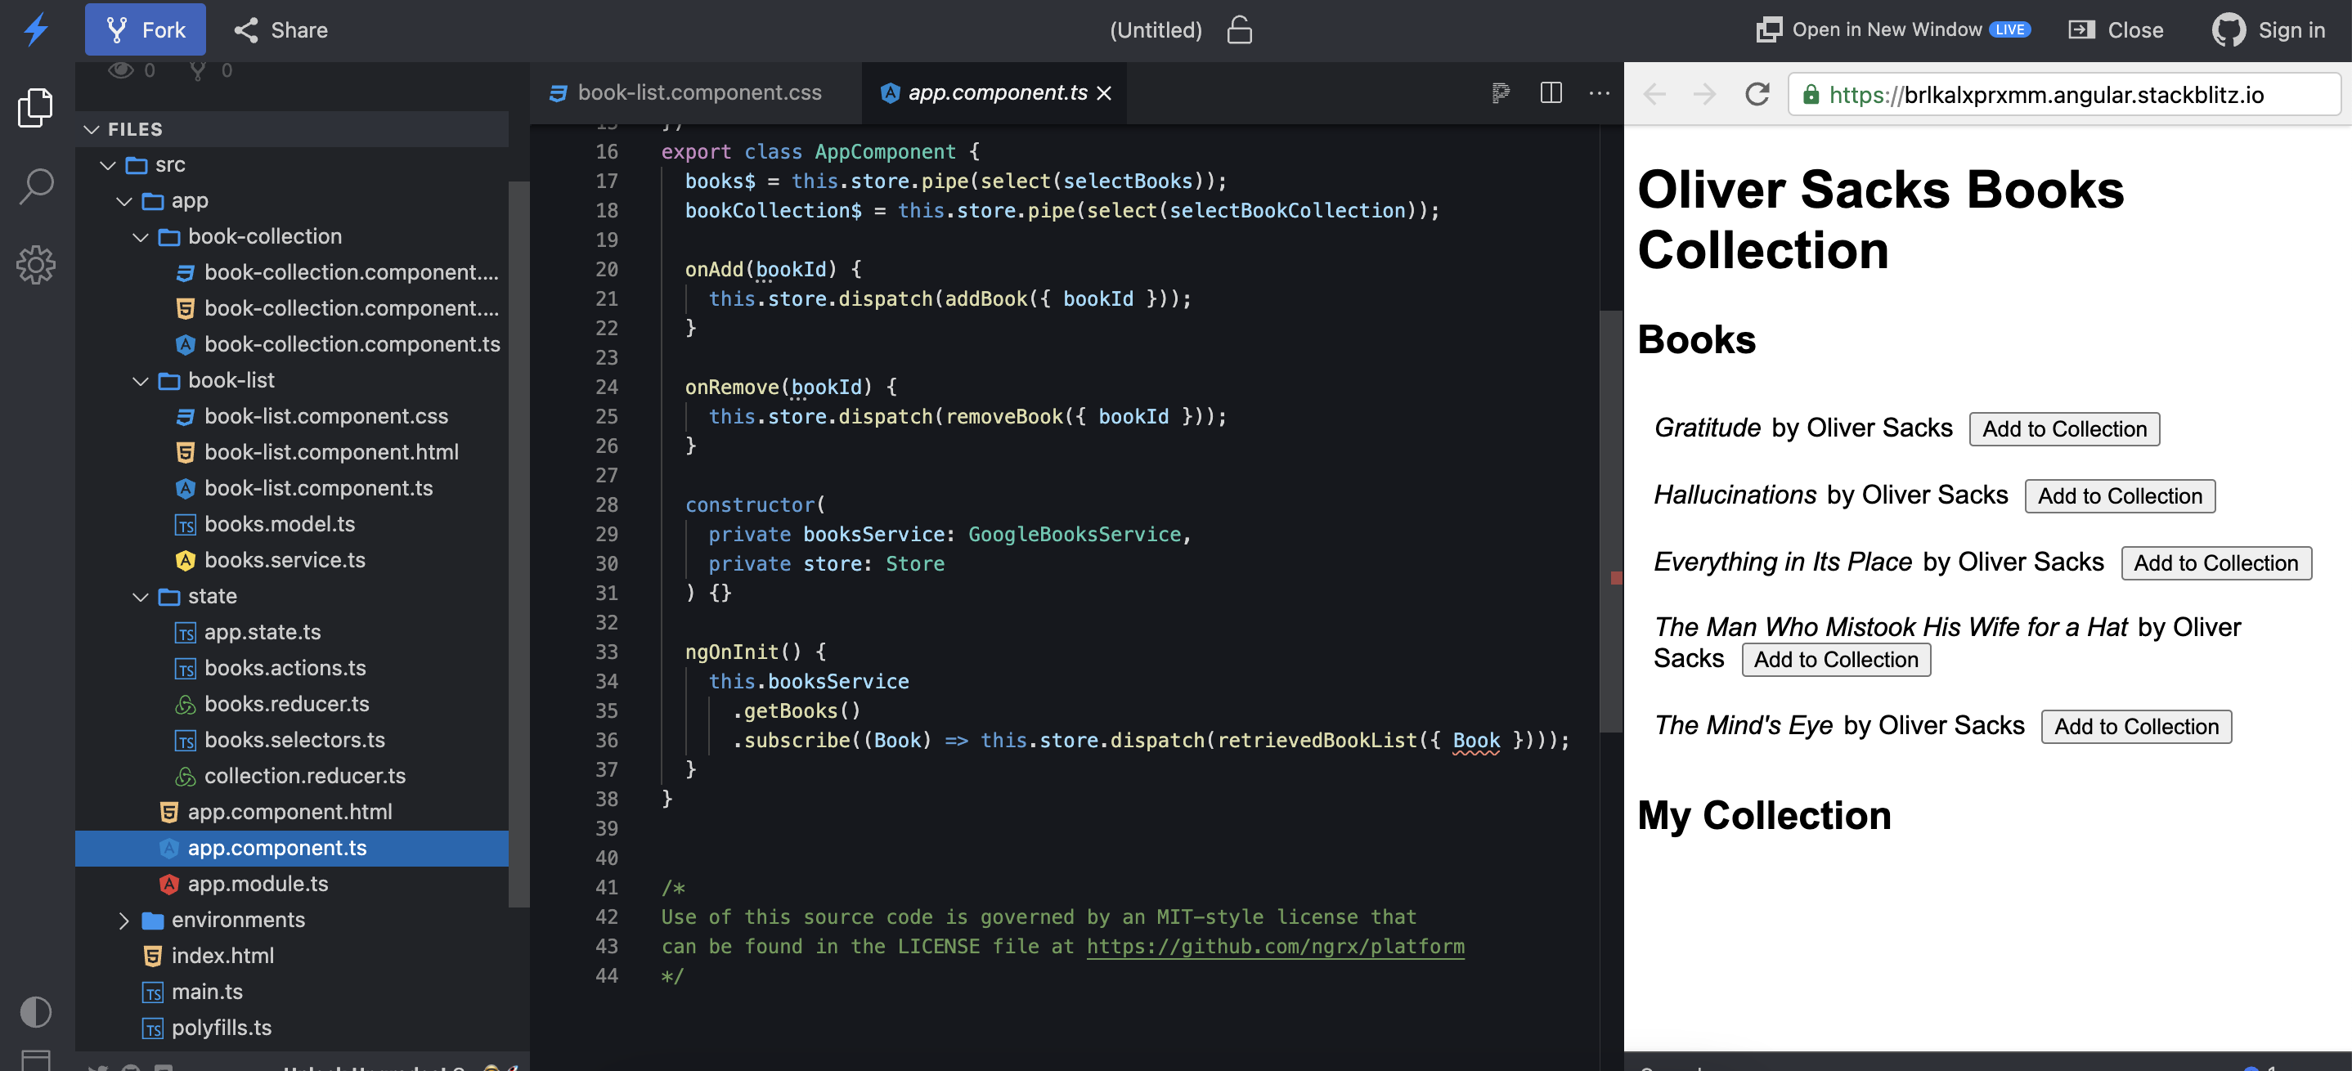Click the editor vertical scrollbar
The height and width of the screenshot is (1071, 2352).
[1610, 521]
